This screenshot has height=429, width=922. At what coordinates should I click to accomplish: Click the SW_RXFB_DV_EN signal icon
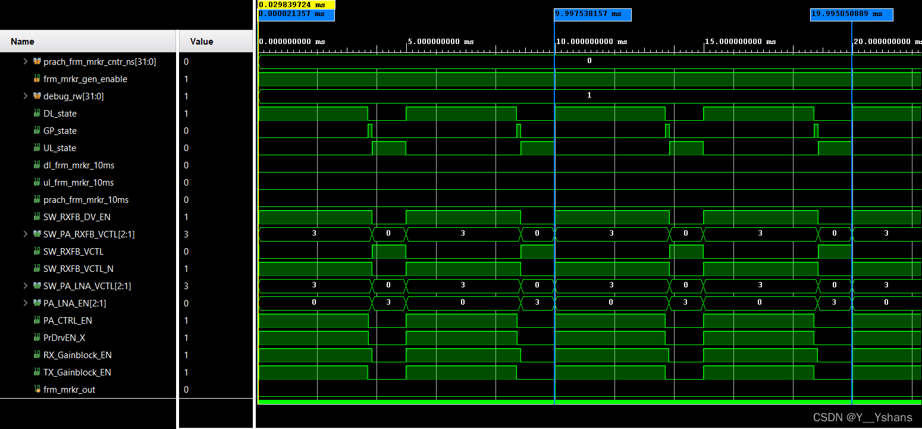(x=37, y=217)
